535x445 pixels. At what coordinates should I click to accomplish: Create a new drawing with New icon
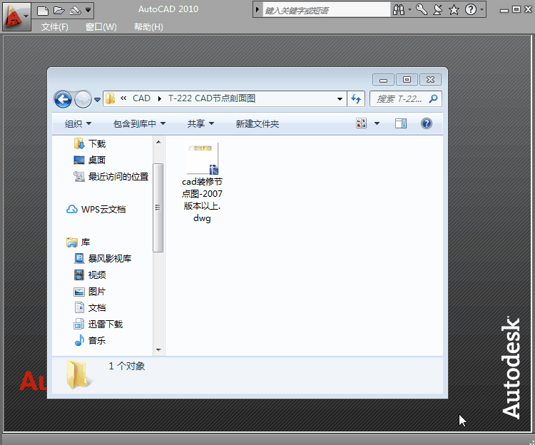click(x=43, y=11)
